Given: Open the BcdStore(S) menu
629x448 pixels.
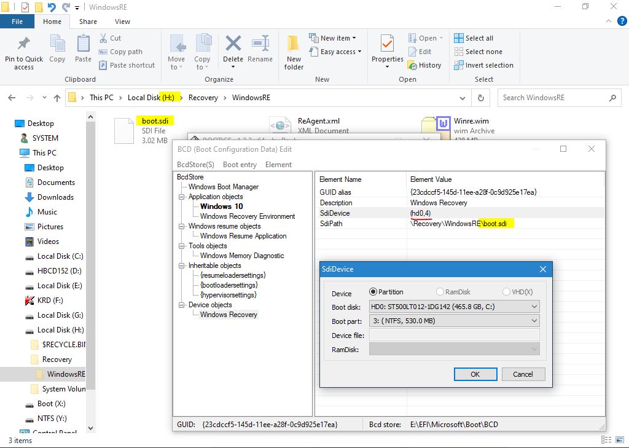Looking at the screenshot, I should 195,165.
